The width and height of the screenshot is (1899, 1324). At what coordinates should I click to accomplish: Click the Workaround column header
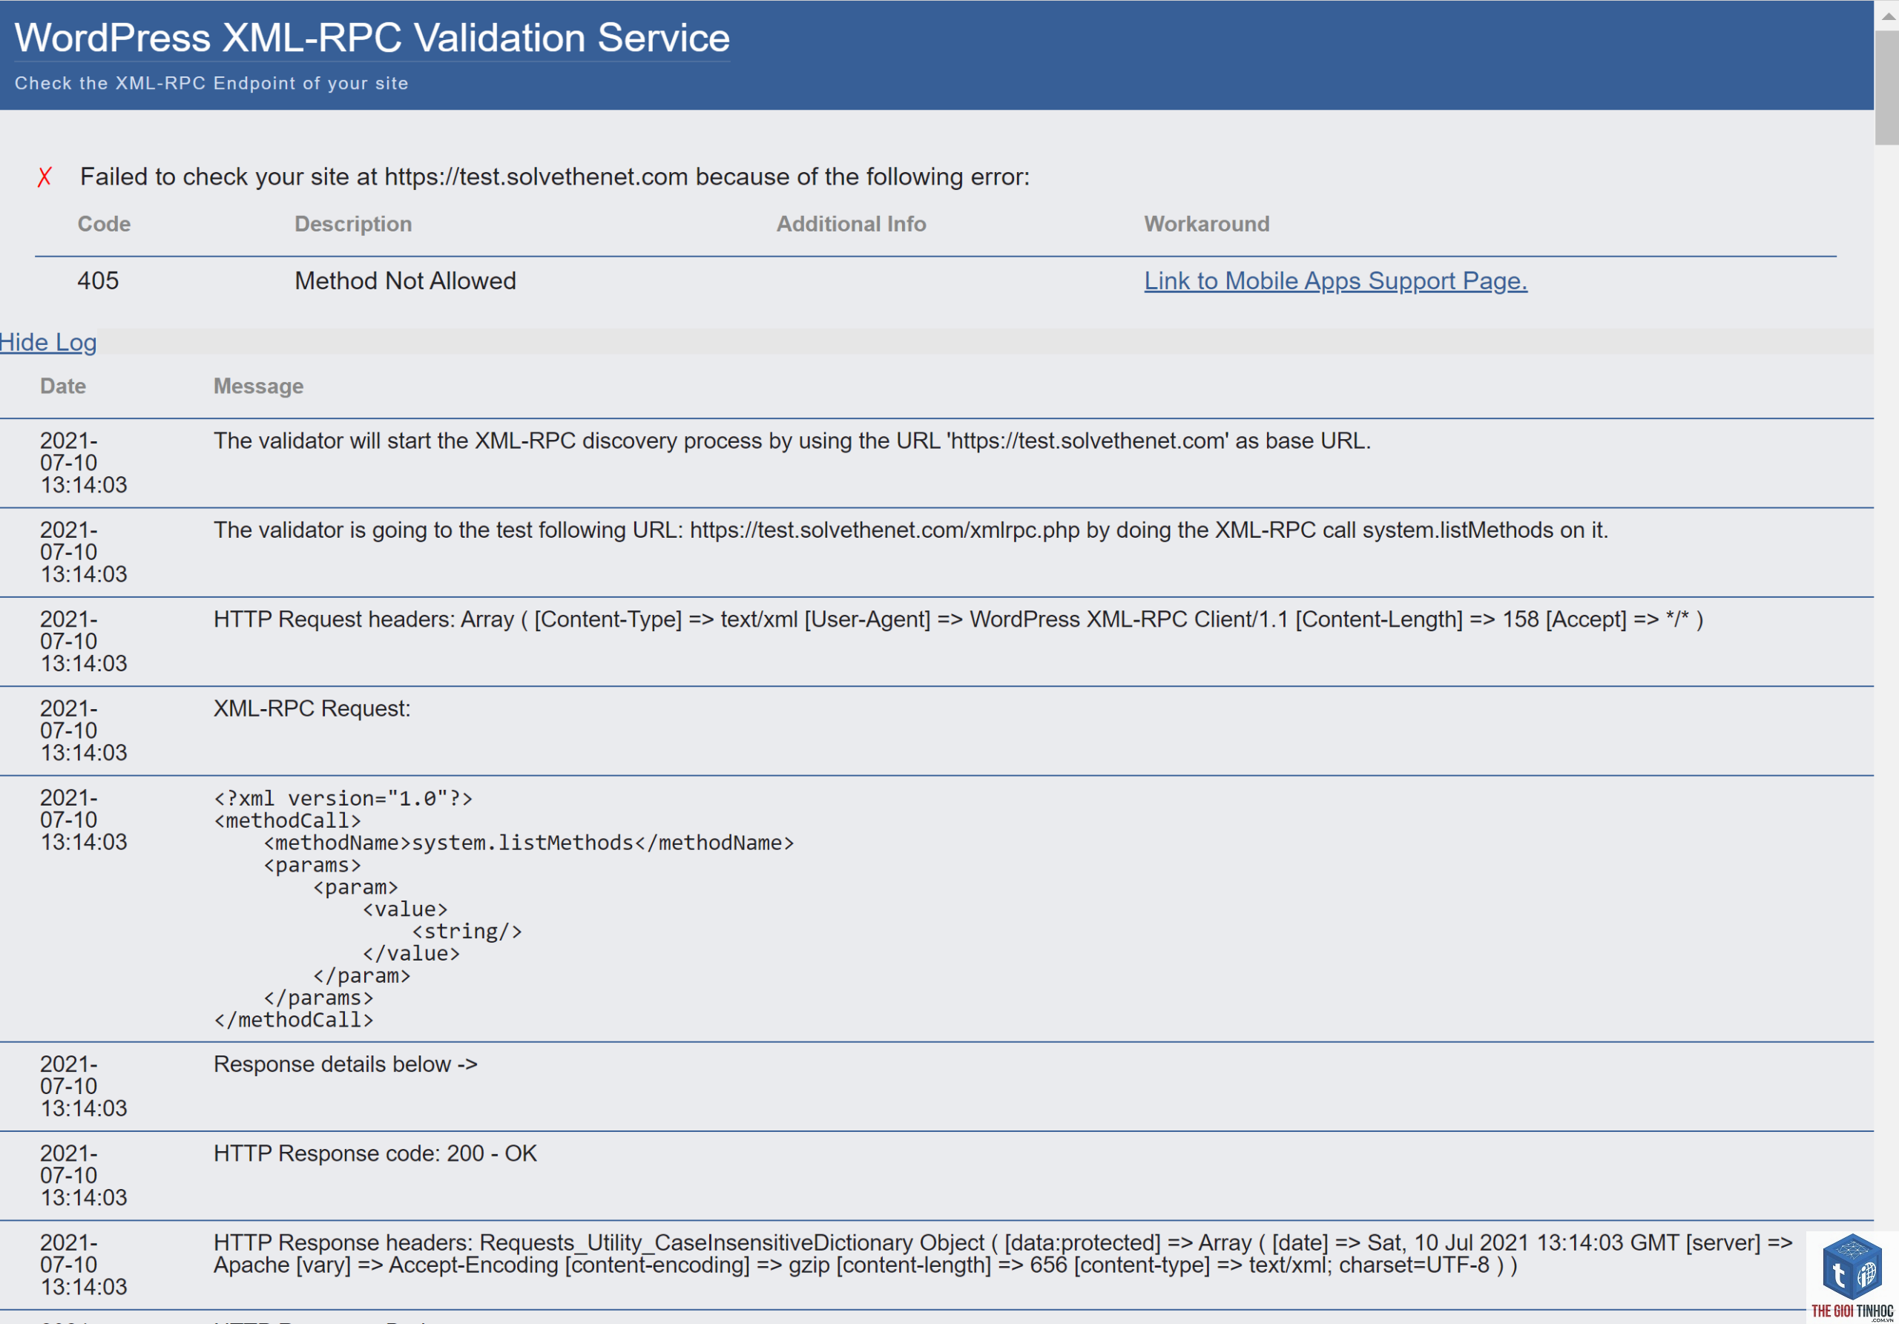click(1207, 224)
